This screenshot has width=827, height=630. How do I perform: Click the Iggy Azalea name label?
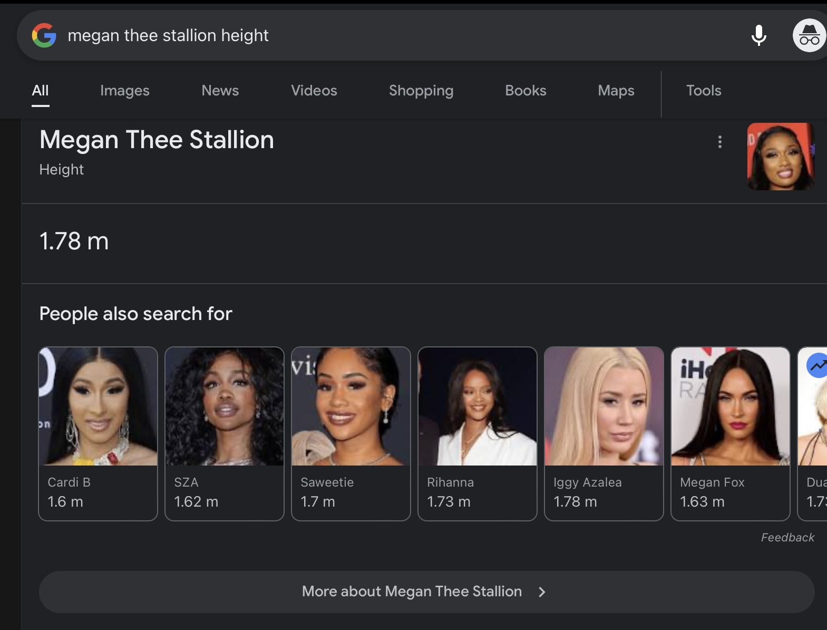588,482
